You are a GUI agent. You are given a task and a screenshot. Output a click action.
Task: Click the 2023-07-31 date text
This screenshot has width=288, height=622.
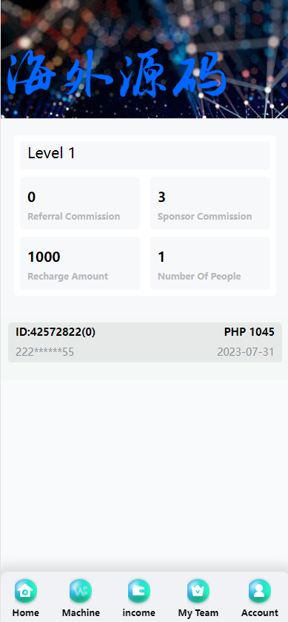(x=246, y=352)
